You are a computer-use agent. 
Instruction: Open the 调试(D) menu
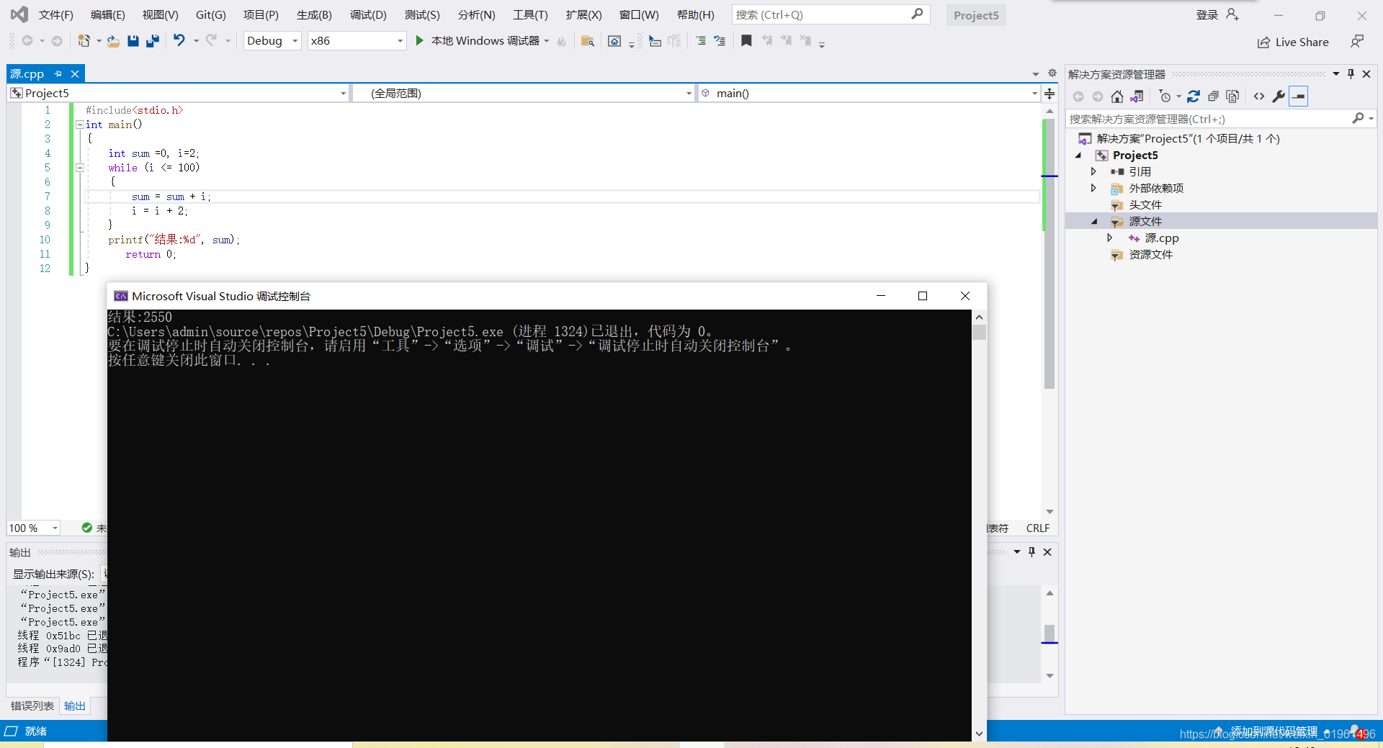[368, 14]
